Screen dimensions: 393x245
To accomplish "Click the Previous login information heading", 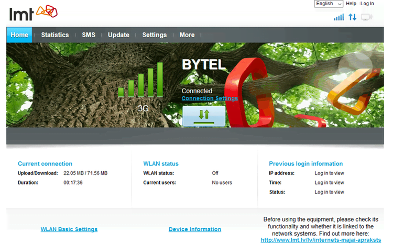I will (x=306, y=163).
